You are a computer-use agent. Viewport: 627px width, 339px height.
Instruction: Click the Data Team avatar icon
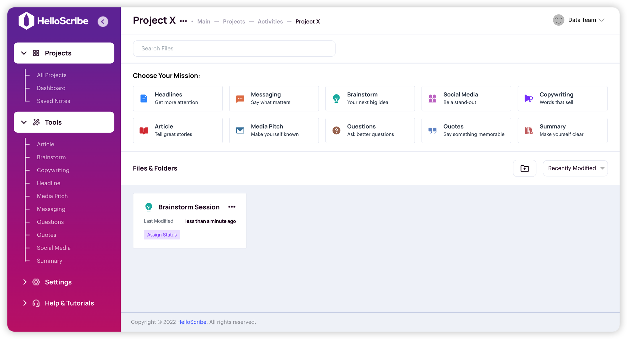tap(559, 20)
